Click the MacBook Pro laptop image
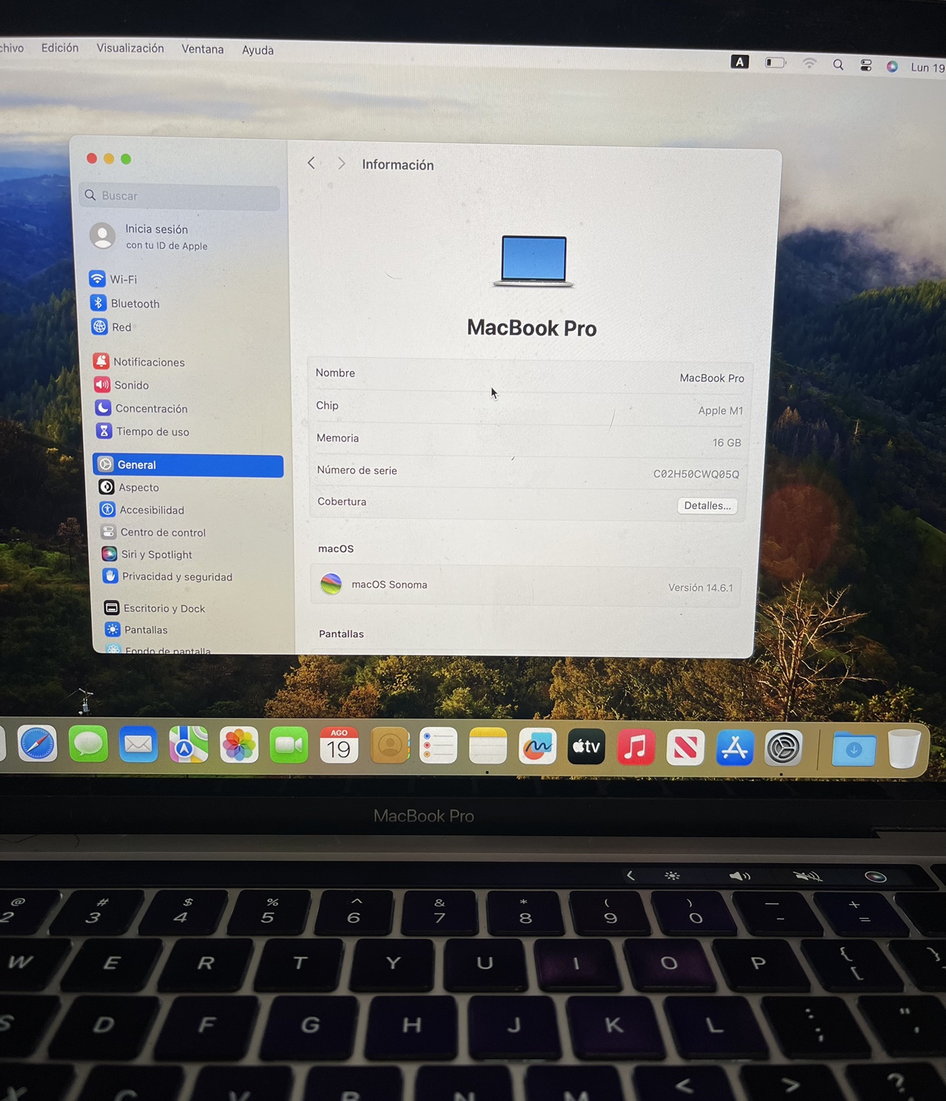Screen dimensions: 946x1101 point(533,261)
